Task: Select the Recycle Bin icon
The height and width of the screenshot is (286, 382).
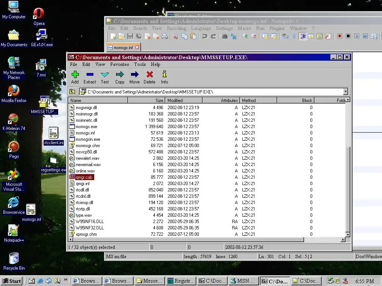Action: click(14, 261)
